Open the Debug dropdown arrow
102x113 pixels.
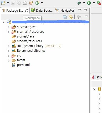[84, 3]
